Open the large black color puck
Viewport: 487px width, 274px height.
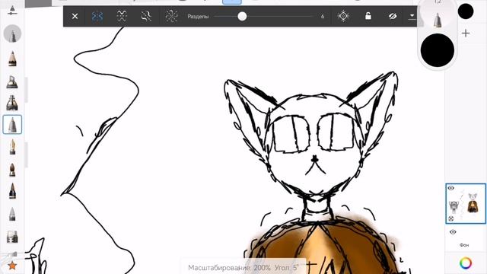(x=438, y=50)
